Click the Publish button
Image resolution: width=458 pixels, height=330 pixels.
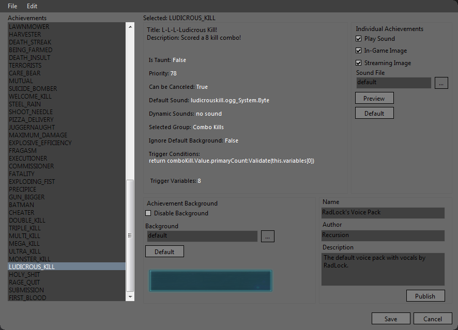pyautogui.click(x=425, y=296)
